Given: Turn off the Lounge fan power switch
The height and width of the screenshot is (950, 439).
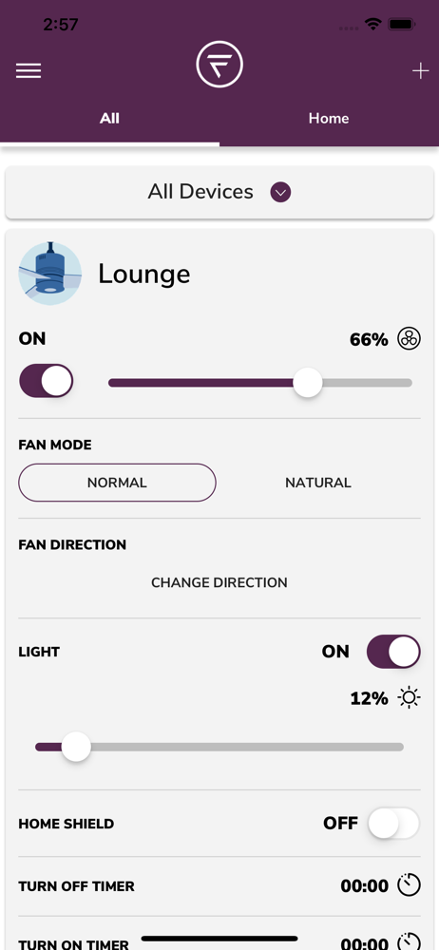Looking at the screenshot, I should (46, 381).
